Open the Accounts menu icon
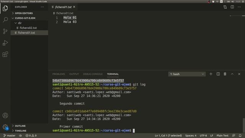The image size is (245, 138). pyautogui.click(x=5, y=115)
